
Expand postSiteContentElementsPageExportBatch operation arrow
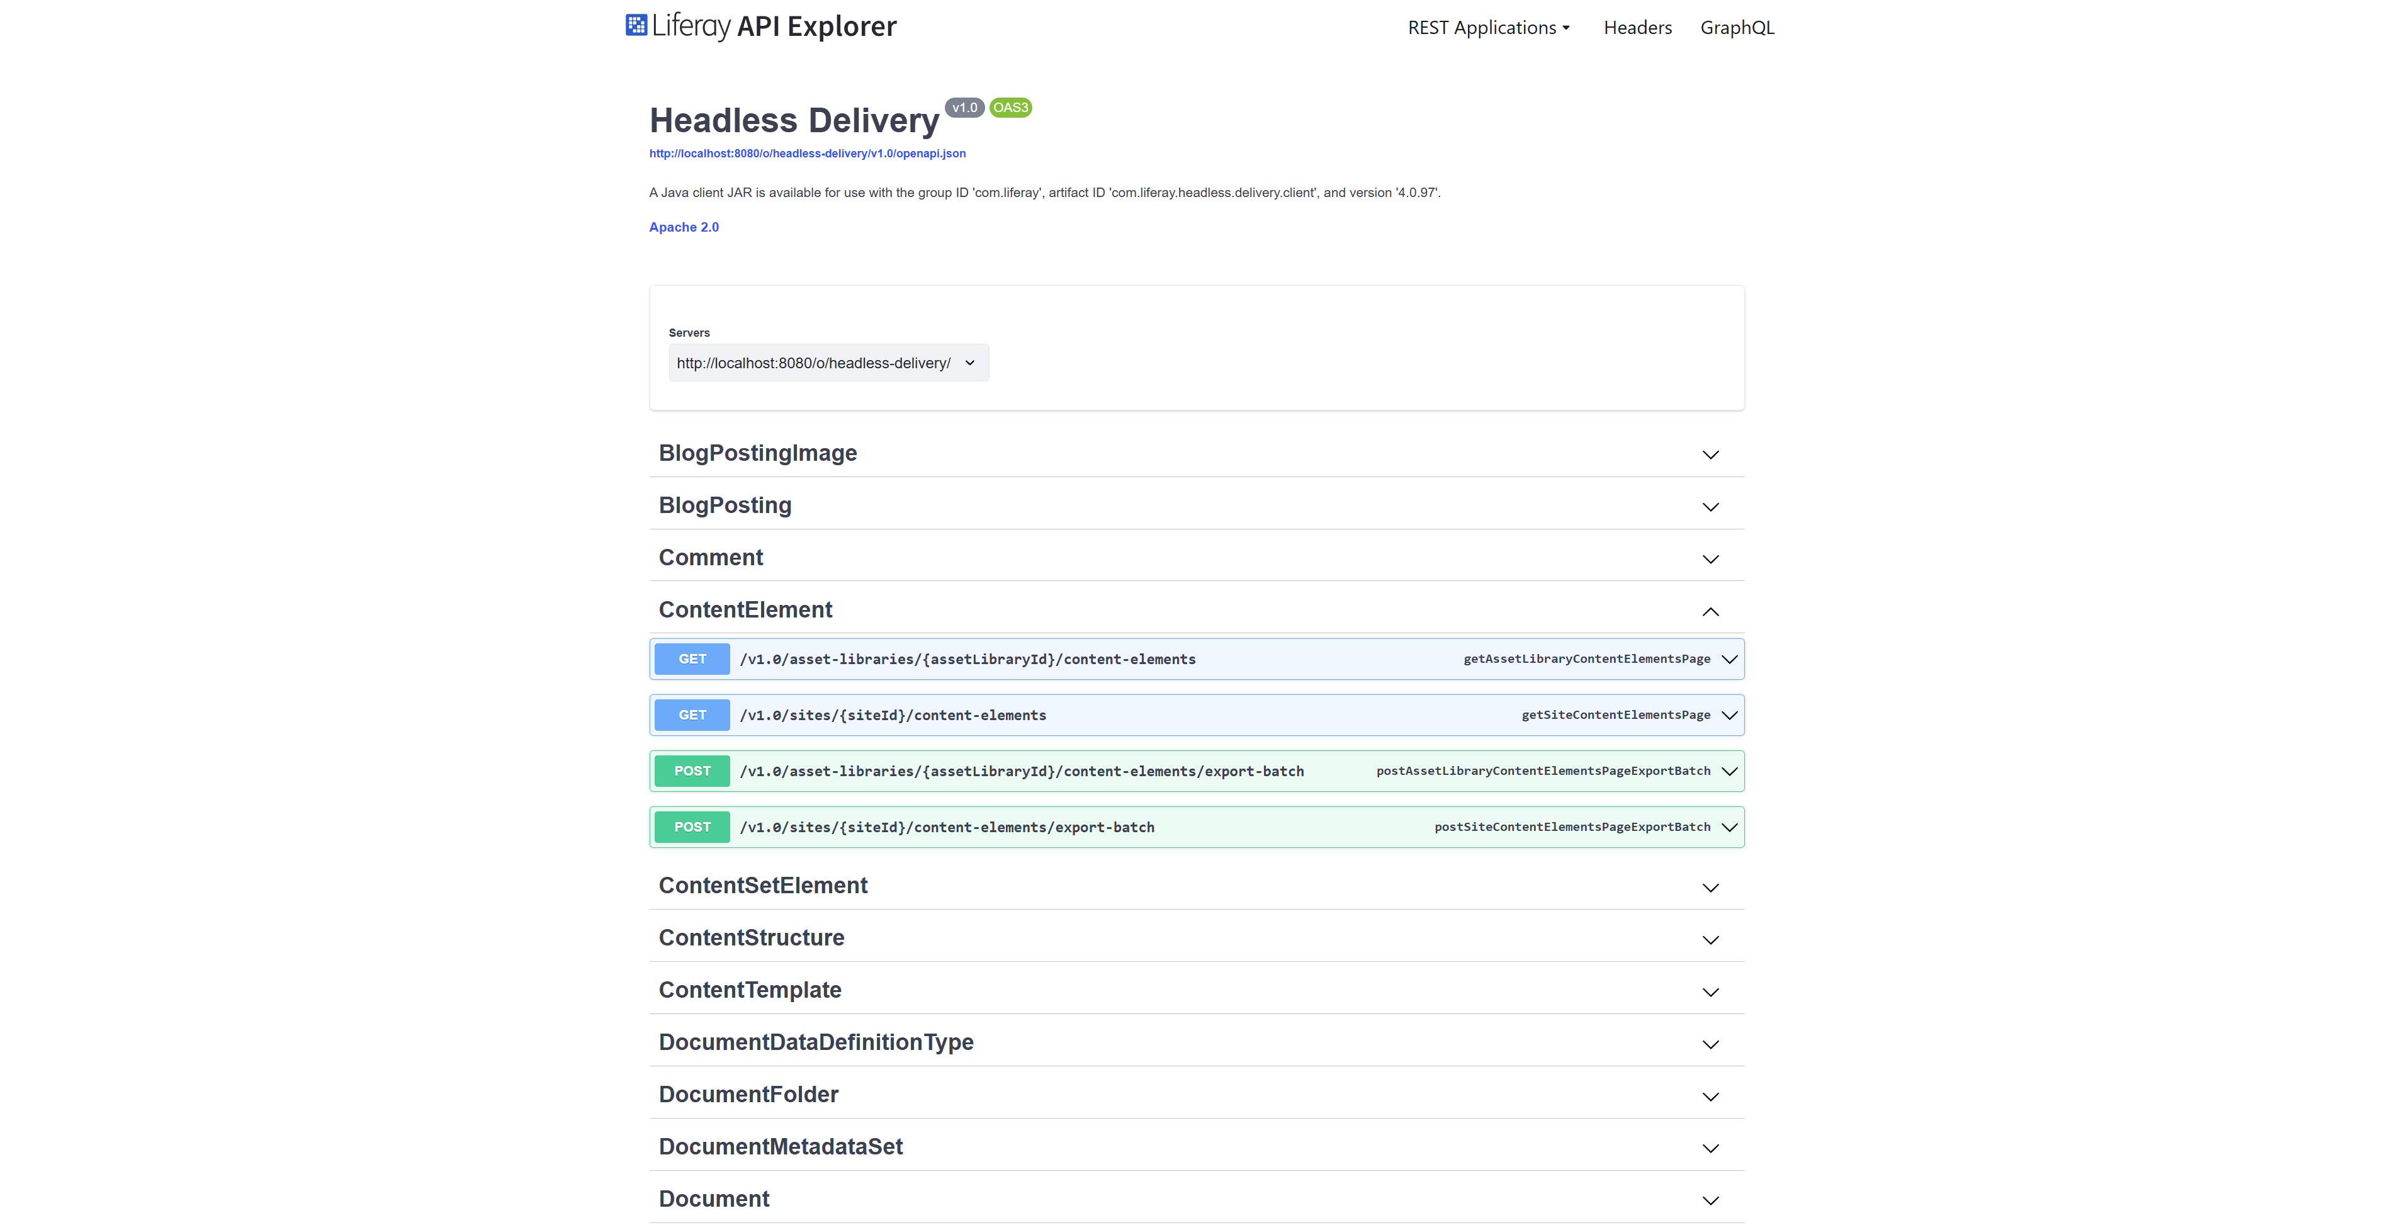pos(1729,827)
